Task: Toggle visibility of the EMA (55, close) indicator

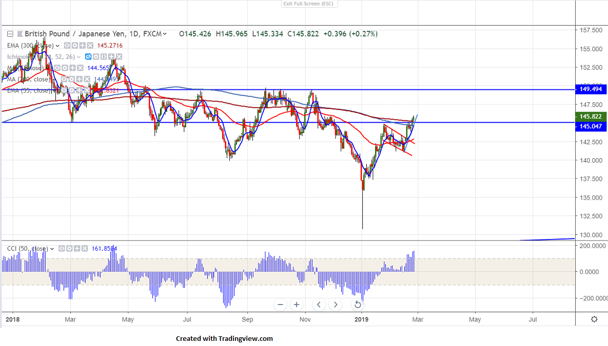Action: (64, 90)
